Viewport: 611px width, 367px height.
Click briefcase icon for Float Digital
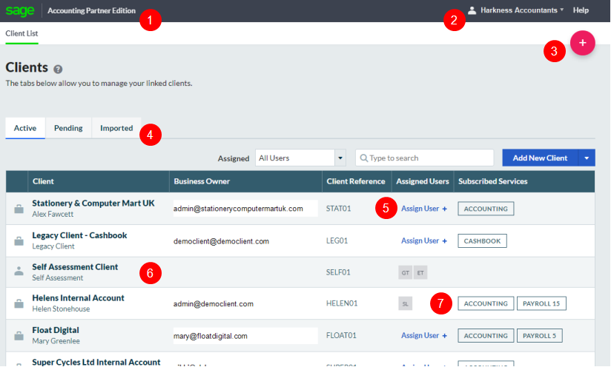(19, 336)
